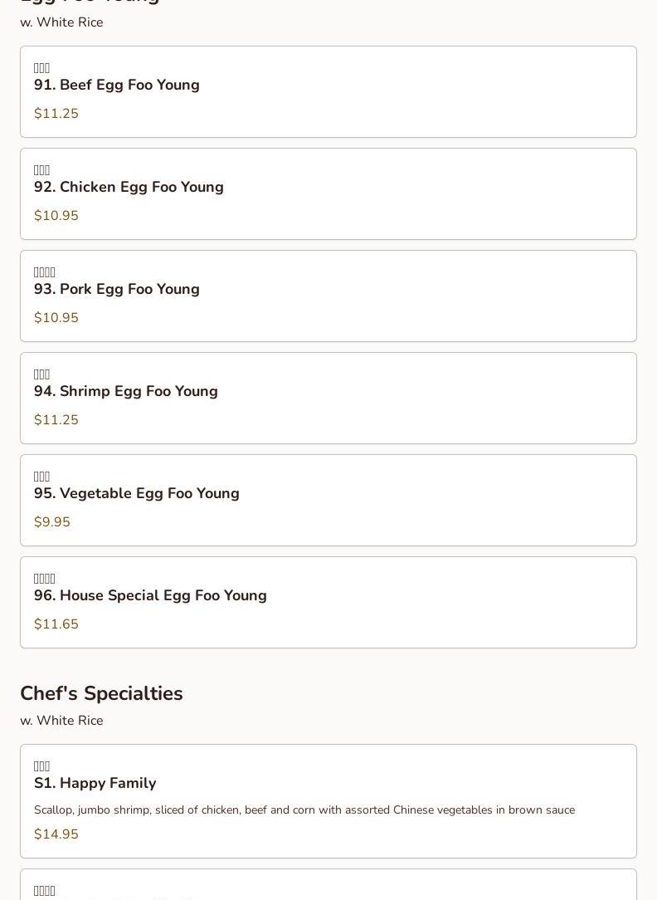Click the $10.95 price under Pork Egg Foo Young
Image resolution: width=657 pixels, height=900 pixels.
[56, 318]
